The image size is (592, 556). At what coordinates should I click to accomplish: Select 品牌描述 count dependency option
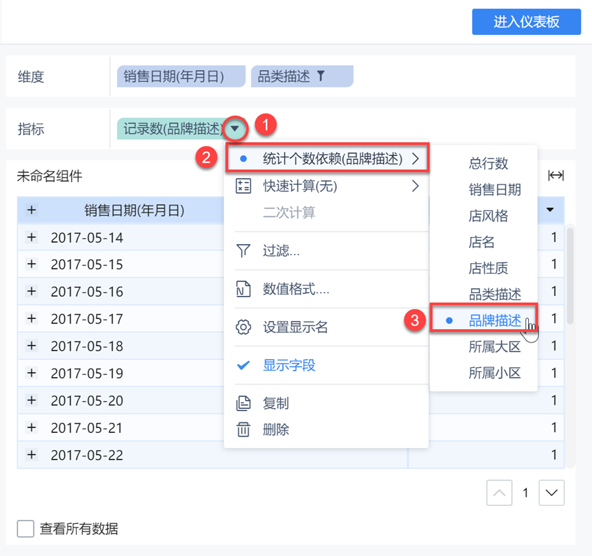pos(495,320)
